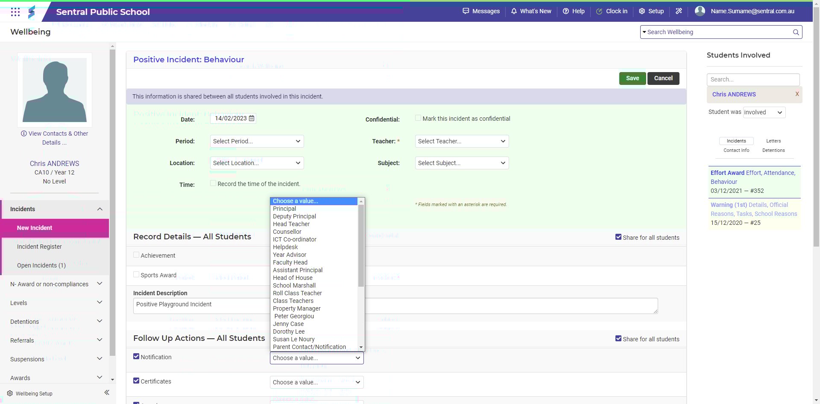
Task: Expand the Select Period dropdown
Action: pyautogui.click(x=257, y=141)
